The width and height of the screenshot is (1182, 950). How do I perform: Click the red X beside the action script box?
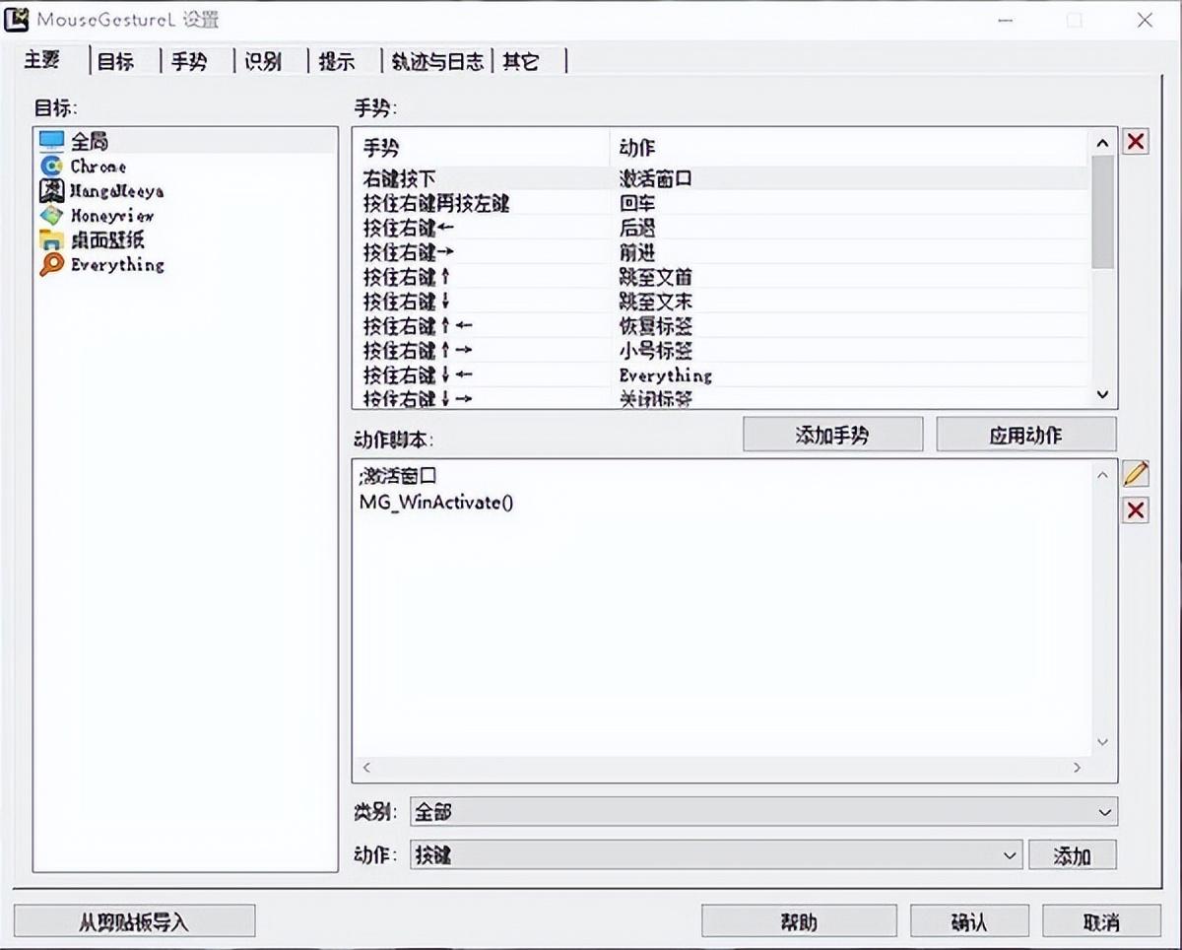(1136, 509)
